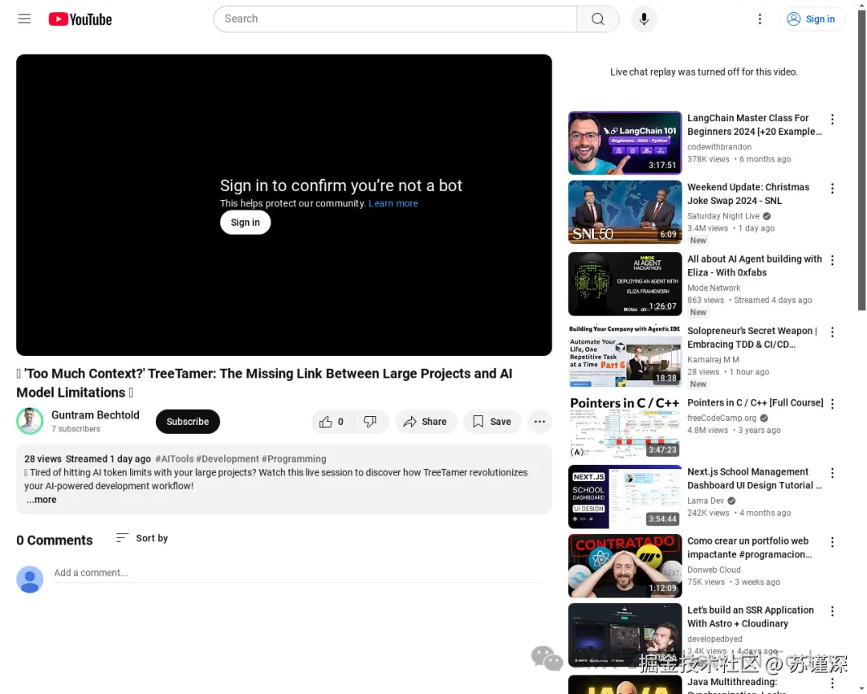This screenshot has width=867, height=694.
Task: Click the Add a comment field
Action: (x=298, y=573)
